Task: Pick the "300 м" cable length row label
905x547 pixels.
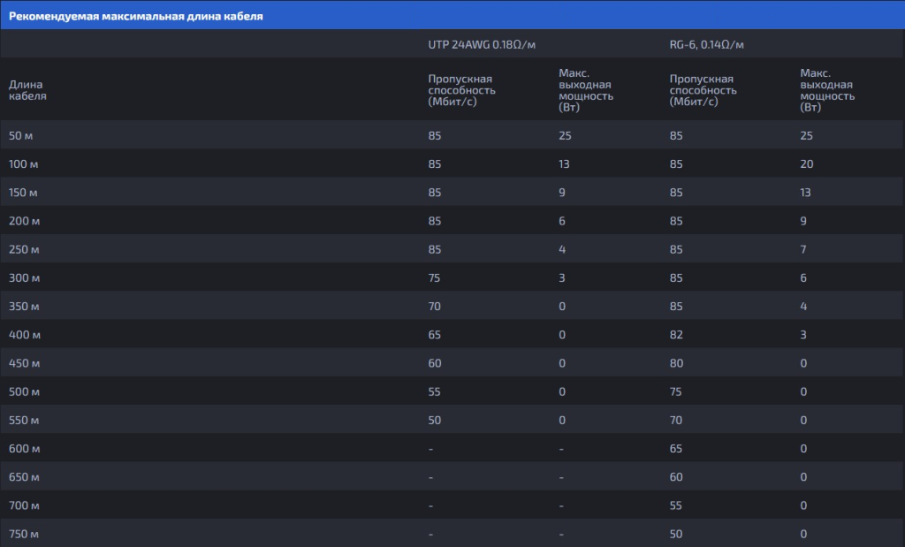Action: pos(24,278)
